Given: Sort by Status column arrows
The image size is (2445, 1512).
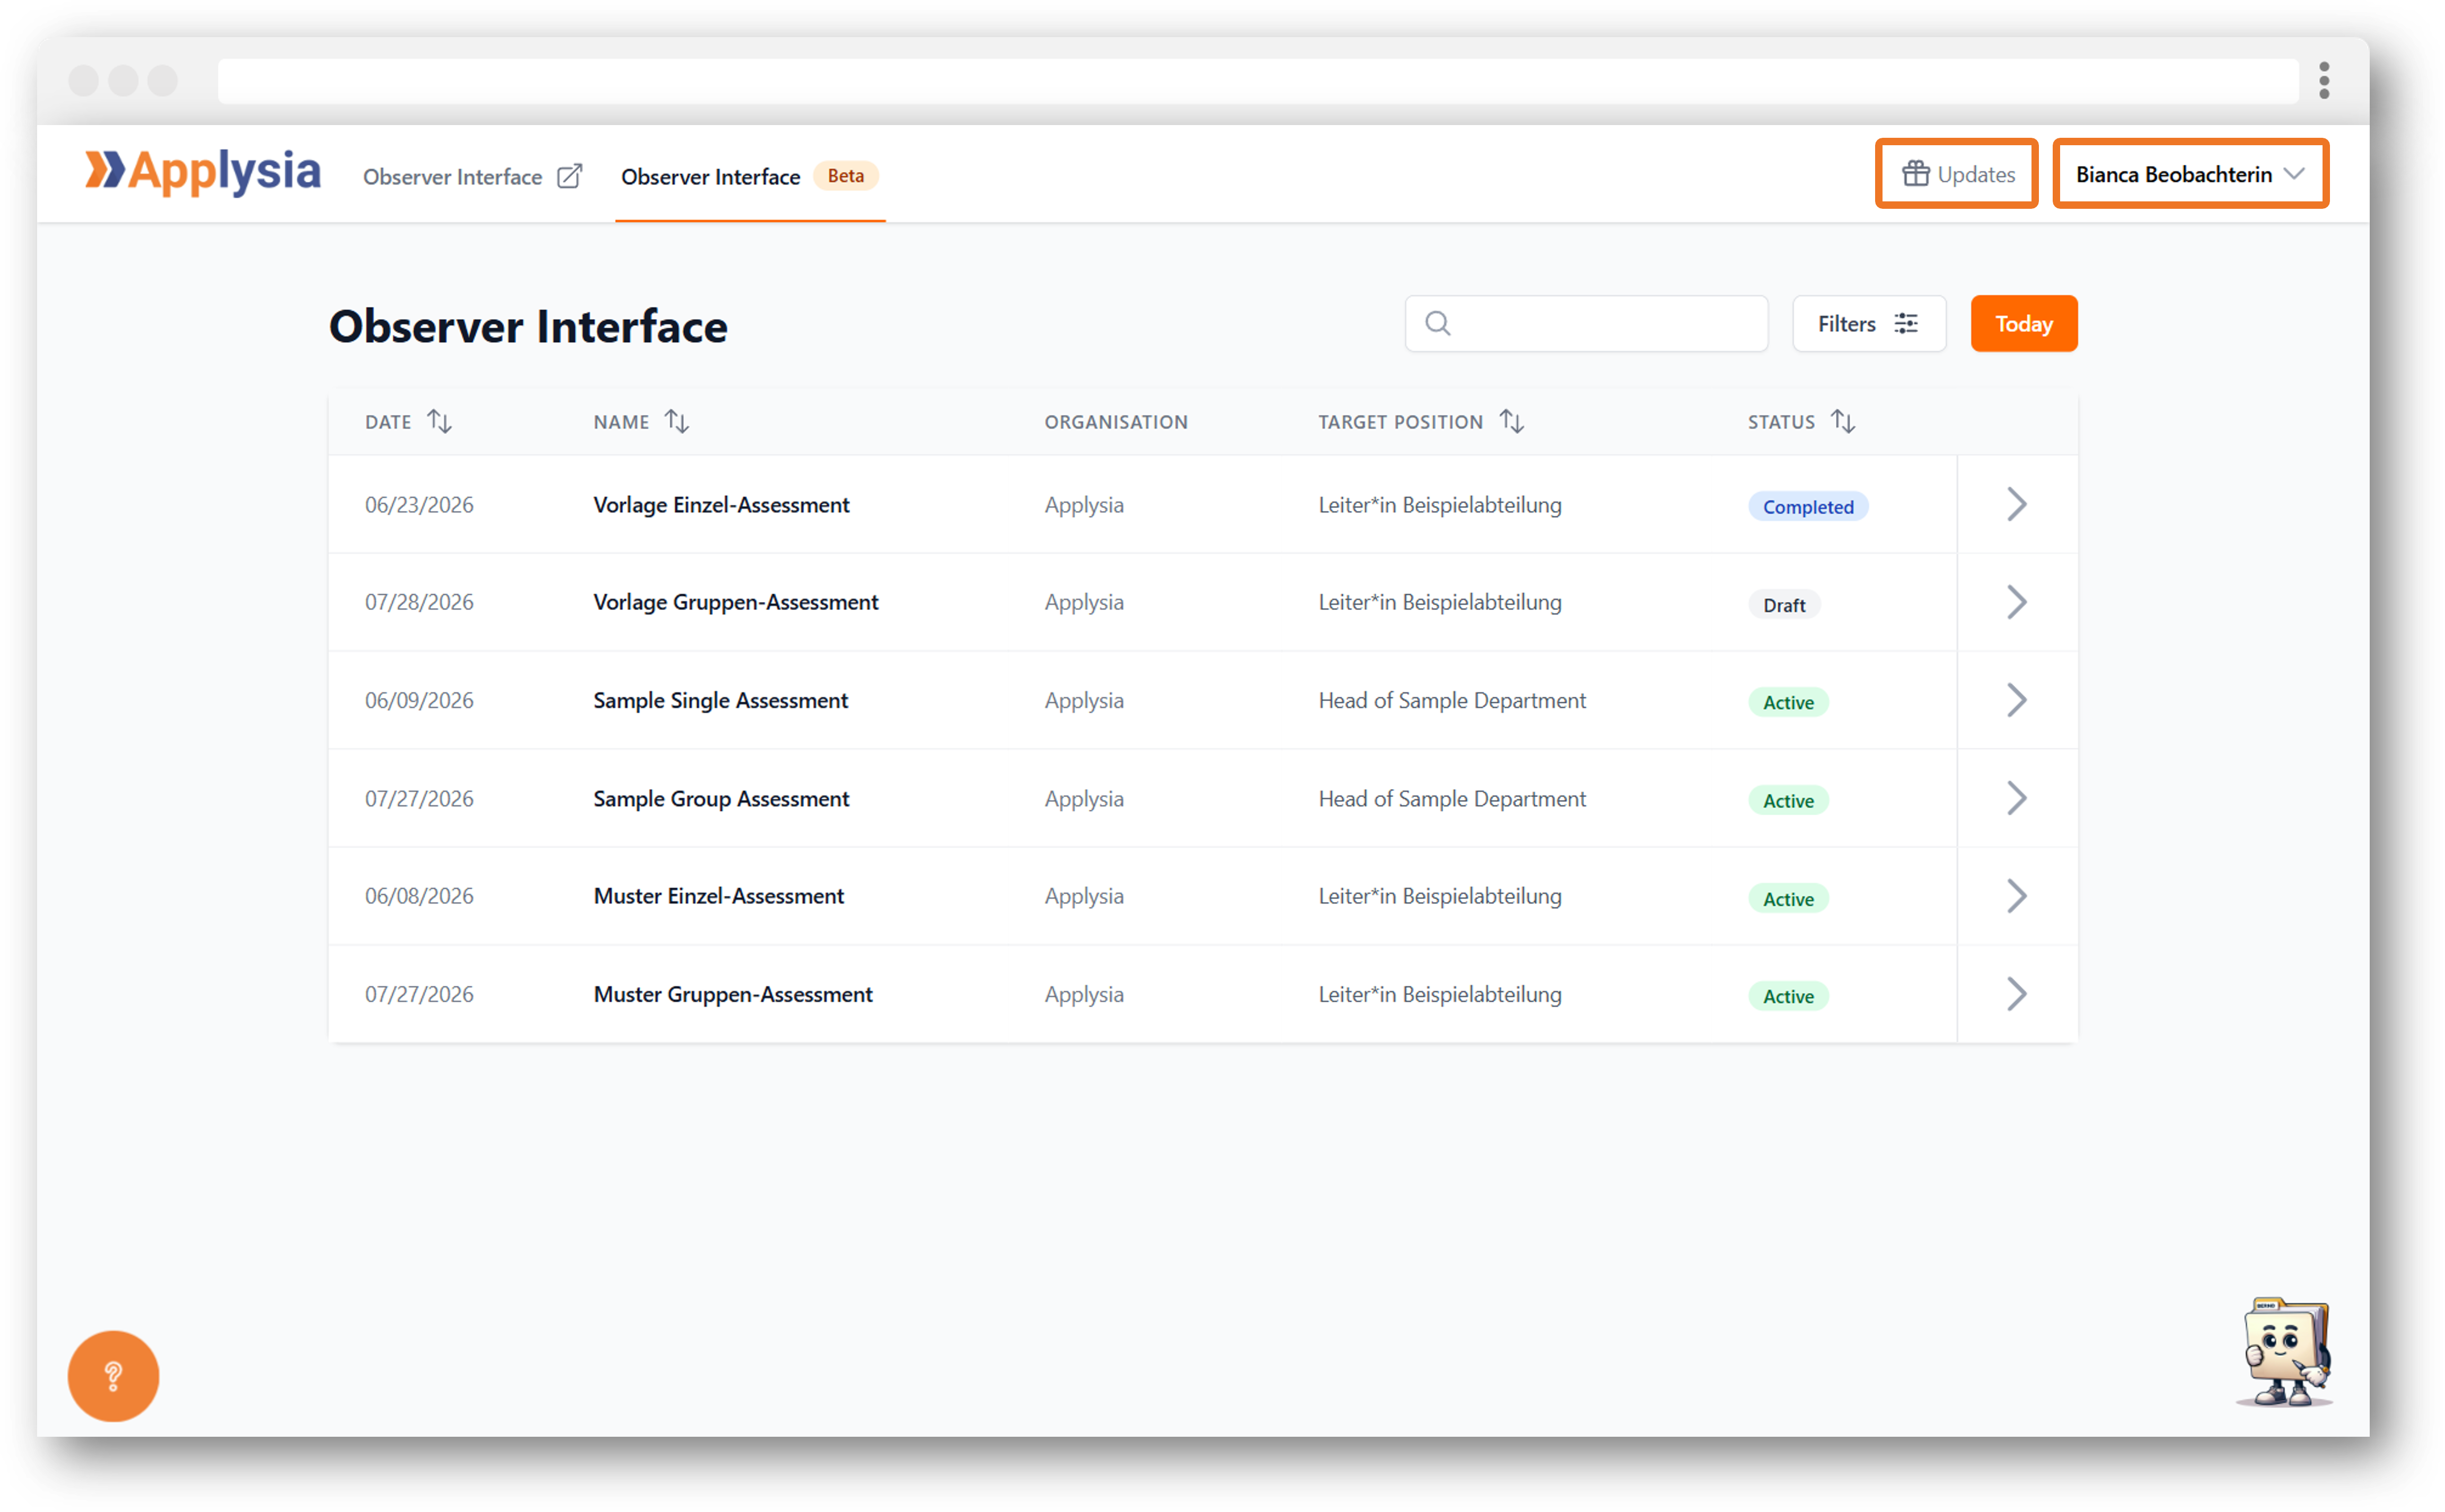Looking at the screenshot, I should (1842, 421).
